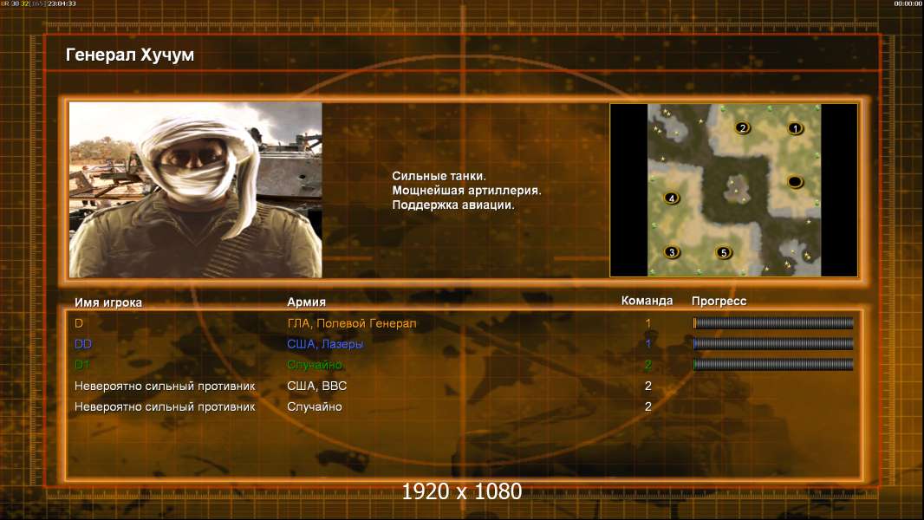Click the last 'Невероятно сильный противник' row name
This screenshot has width=924, height=520.
pyautogui.click(x=165, y=407)
